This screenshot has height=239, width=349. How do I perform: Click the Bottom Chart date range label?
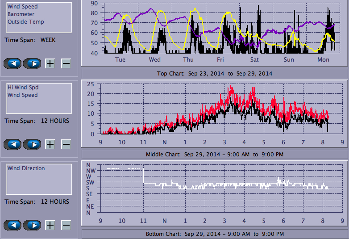[x=215, y=234]
